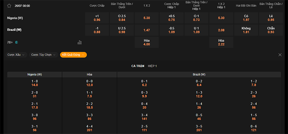Image resolution: width=288 pixels, height=134 pixels.
Task: Pick Brazil score 0 - 4 at 20
Action: click(144, 106)
